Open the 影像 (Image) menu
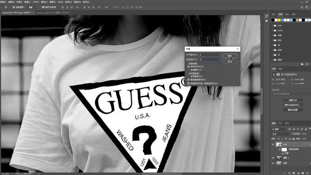 tap(19, 2)
